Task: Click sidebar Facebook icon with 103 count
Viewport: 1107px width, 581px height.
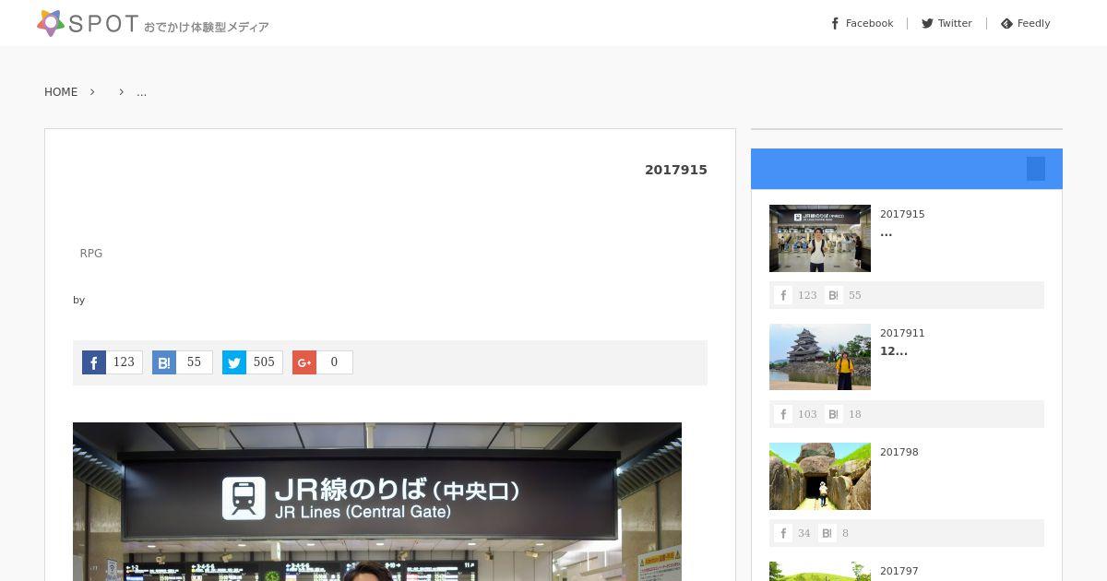Action: [783, 414]
